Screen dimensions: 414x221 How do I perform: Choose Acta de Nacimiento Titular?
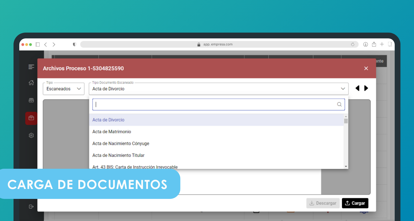click(118, 156)
